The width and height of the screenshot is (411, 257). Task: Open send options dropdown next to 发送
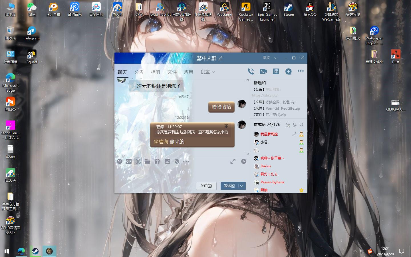(x=242, y=186)
